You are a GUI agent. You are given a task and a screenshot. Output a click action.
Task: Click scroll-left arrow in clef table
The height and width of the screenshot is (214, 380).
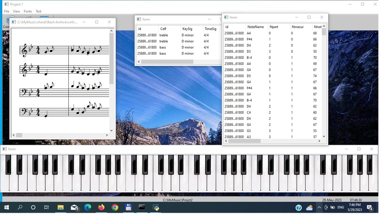[x=139, y=62]
